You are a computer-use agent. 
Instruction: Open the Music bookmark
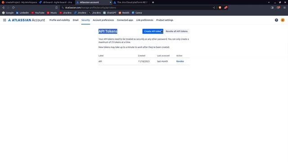52,13
